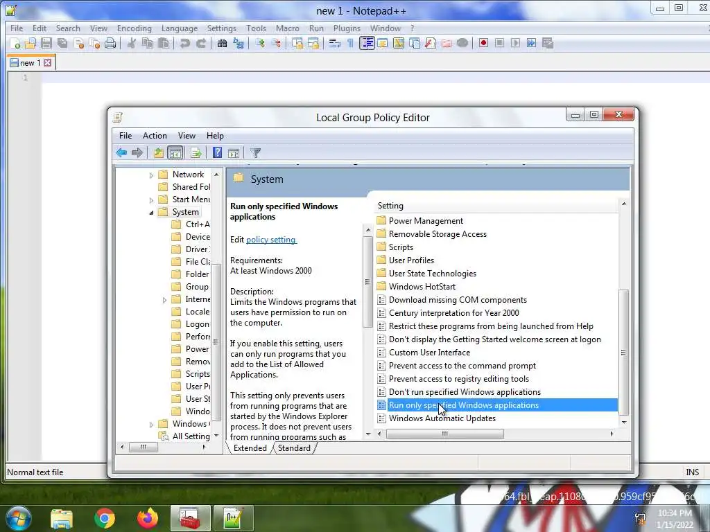
Task: Expand the Network tree node
Action: pyautogui.click(x=151, y=175)
